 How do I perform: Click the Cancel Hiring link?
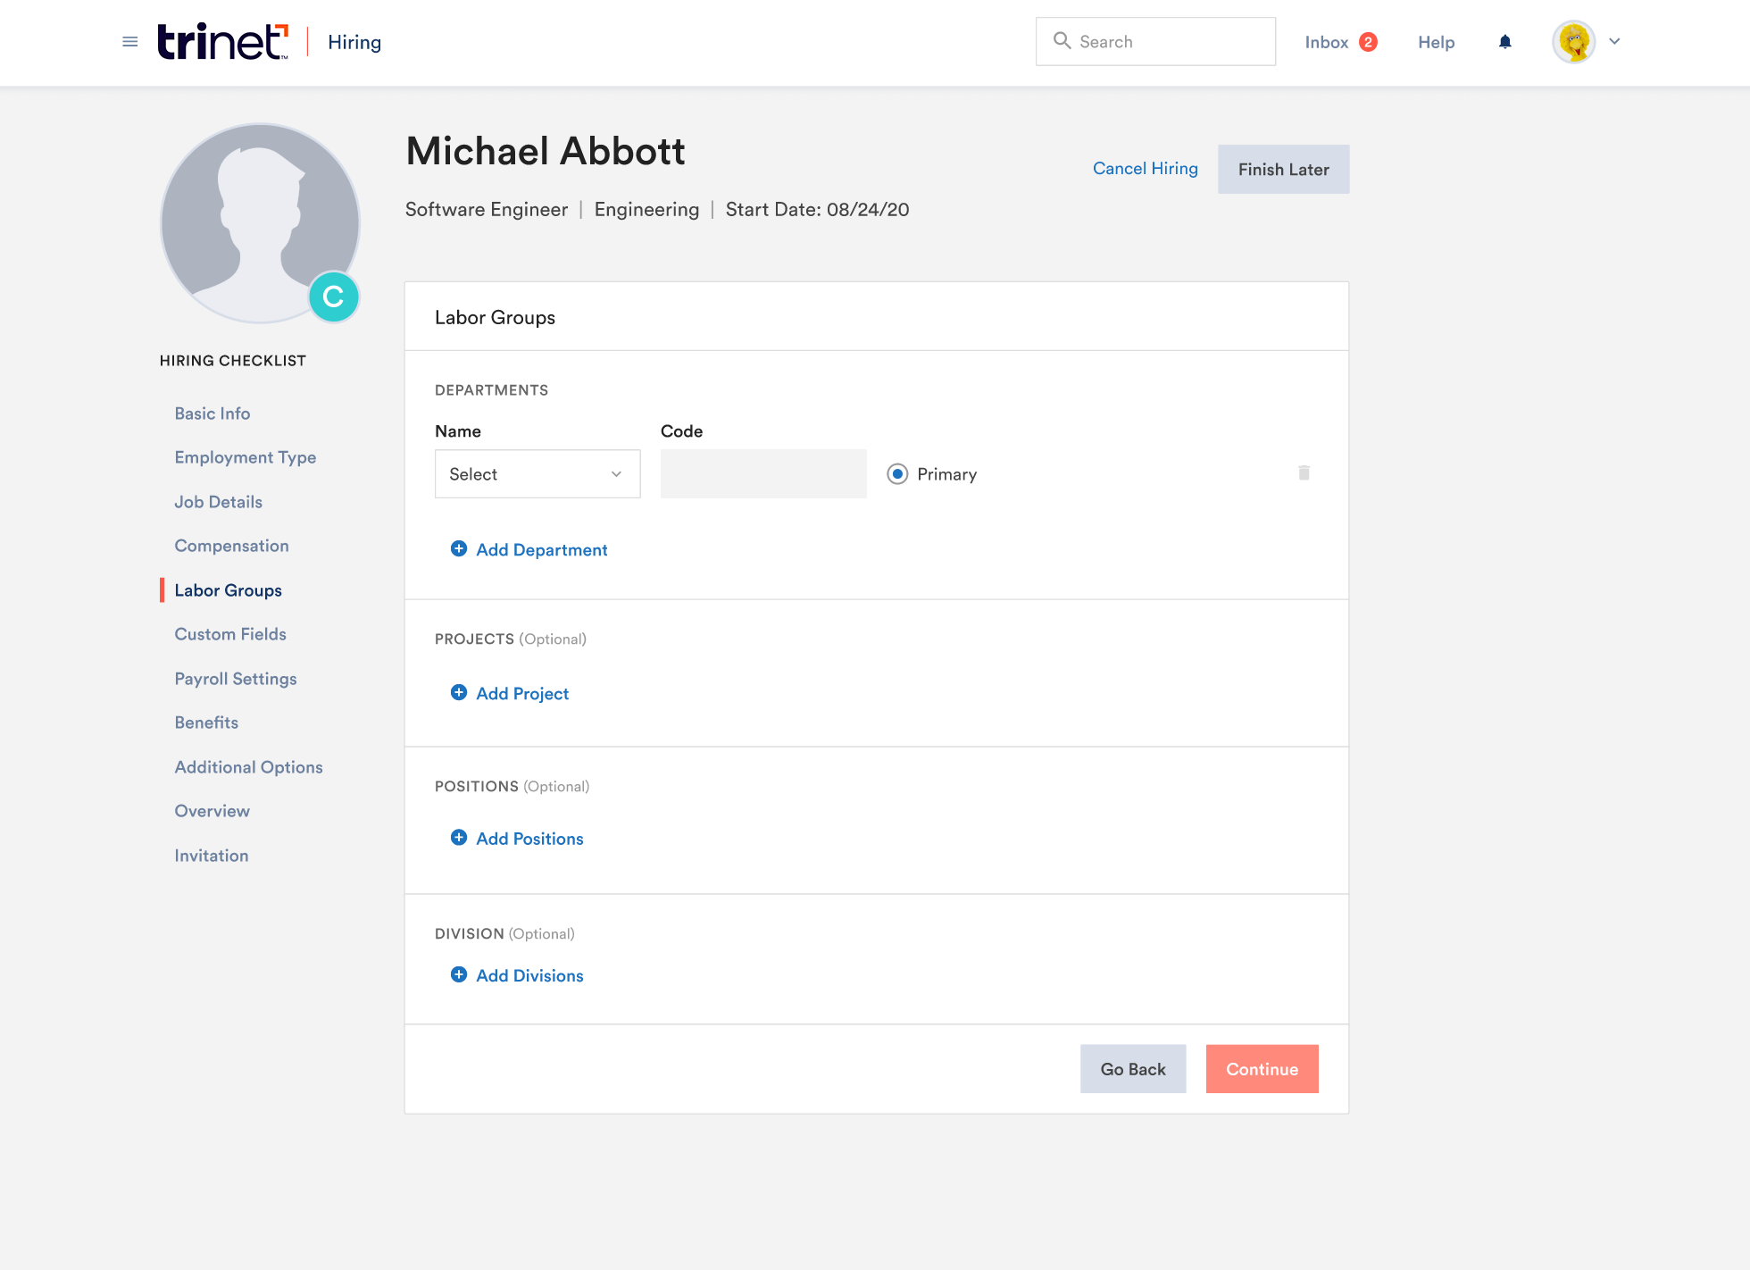point(1145,169)
